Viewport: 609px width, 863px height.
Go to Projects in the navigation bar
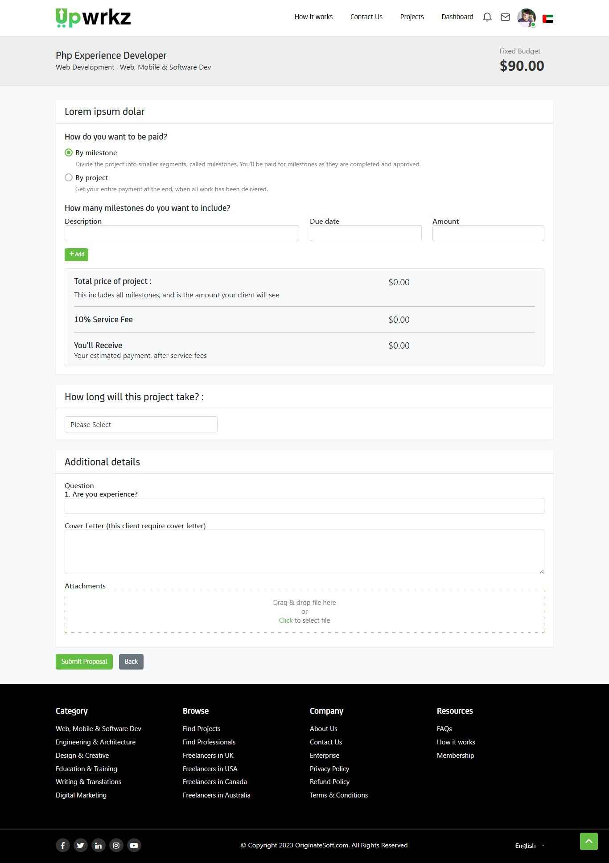[x=412, y=17]
